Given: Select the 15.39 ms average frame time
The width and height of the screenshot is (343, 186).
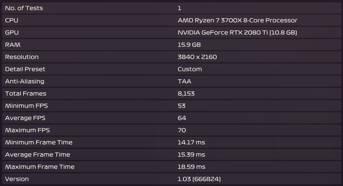Looking at the screenshot, I should tap(191, 155).
